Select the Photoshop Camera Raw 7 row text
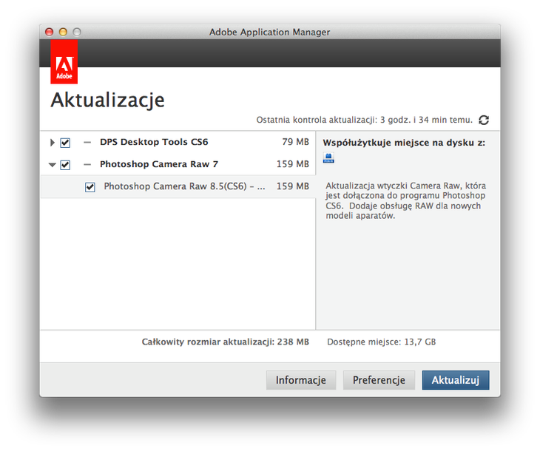Image resolution: width=540 pixels, height=451 pixels. coord(159,164)
